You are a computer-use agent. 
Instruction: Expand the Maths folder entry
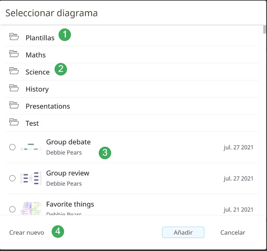[36, 55]
